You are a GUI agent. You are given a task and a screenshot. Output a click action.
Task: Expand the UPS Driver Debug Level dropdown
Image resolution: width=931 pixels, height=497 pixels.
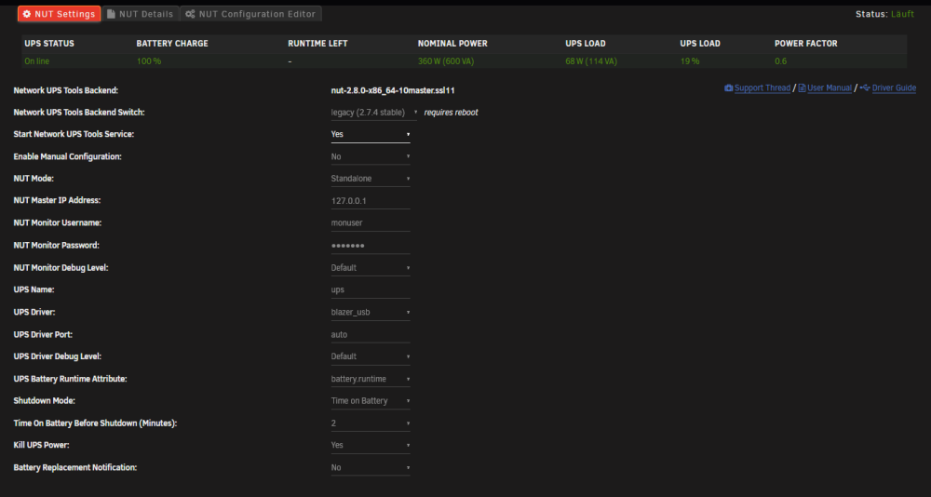(x=371, y=356)
